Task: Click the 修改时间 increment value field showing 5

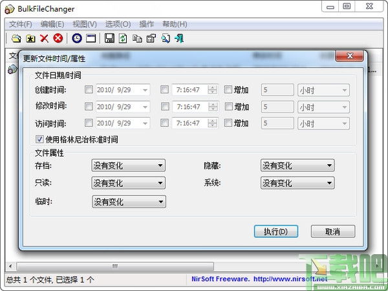Action: [x=277, y=107]
